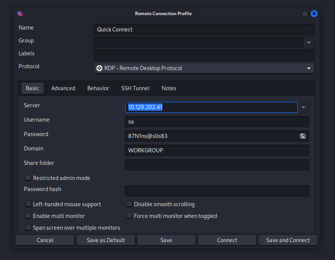This screenshot has height=260, width=335.
Task: Check Force multi monitor when toggled
Action: click(x=129, y=216)
